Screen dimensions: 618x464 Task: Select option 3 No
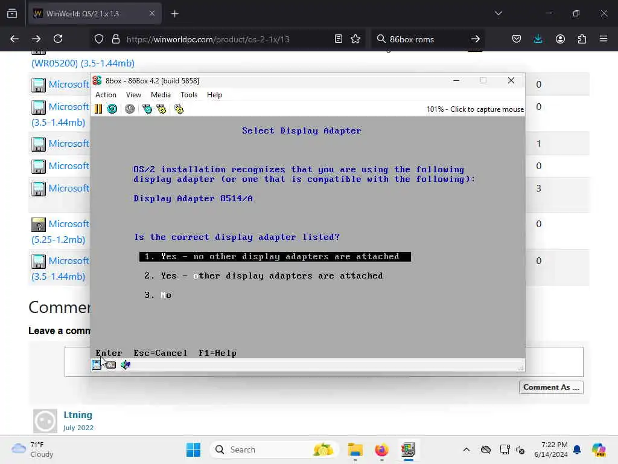tap(158, 295)
